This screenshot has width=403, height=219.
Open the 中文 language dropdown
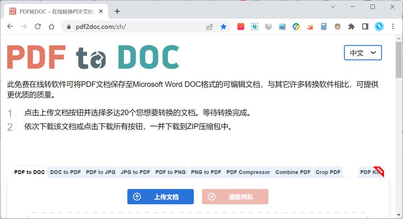pos(362,53)
